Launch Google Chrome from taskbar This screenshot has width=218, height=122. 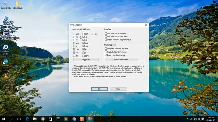43,119
